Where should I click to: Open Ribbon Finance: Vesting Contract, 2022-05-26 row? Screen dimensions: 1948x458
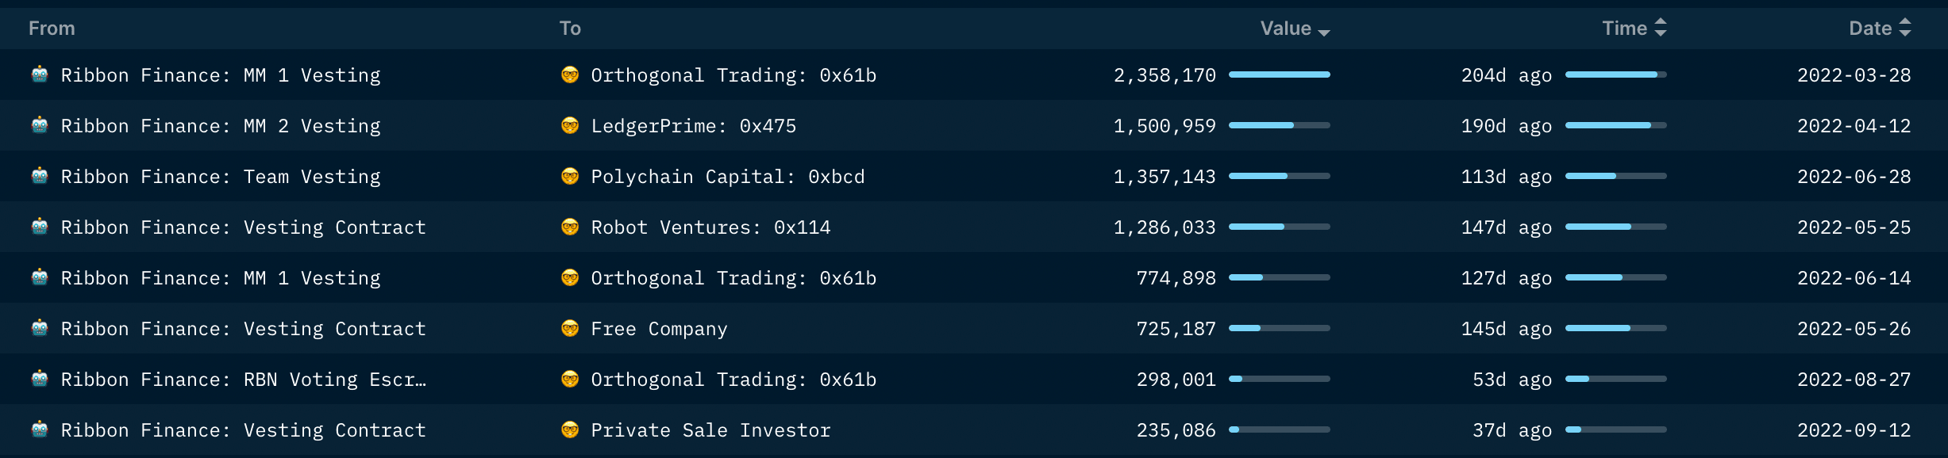244,329
